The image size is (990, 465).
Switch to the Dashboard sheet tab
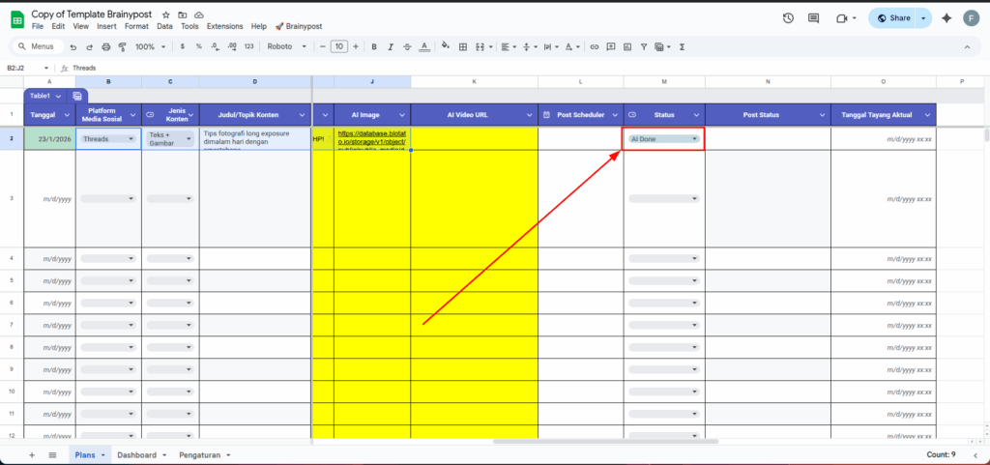point(136,454)
